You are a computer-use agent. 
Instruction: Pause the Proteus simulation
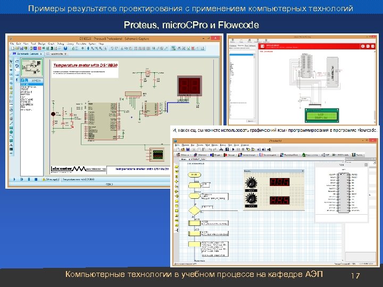click(x=29, y=180)
